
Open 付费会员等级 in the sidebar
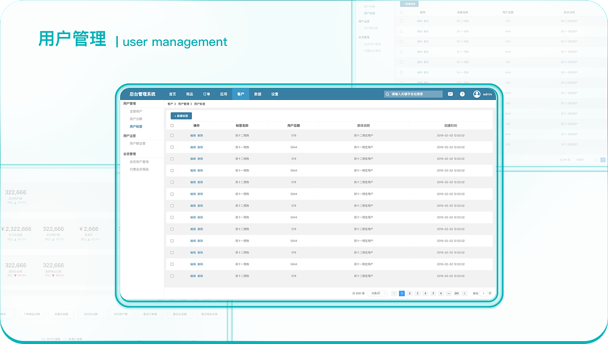[x=139, y=169]
